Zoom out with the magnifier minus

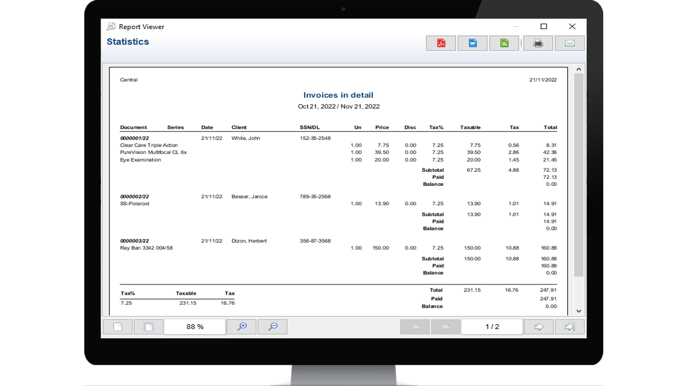pos(273,326)
